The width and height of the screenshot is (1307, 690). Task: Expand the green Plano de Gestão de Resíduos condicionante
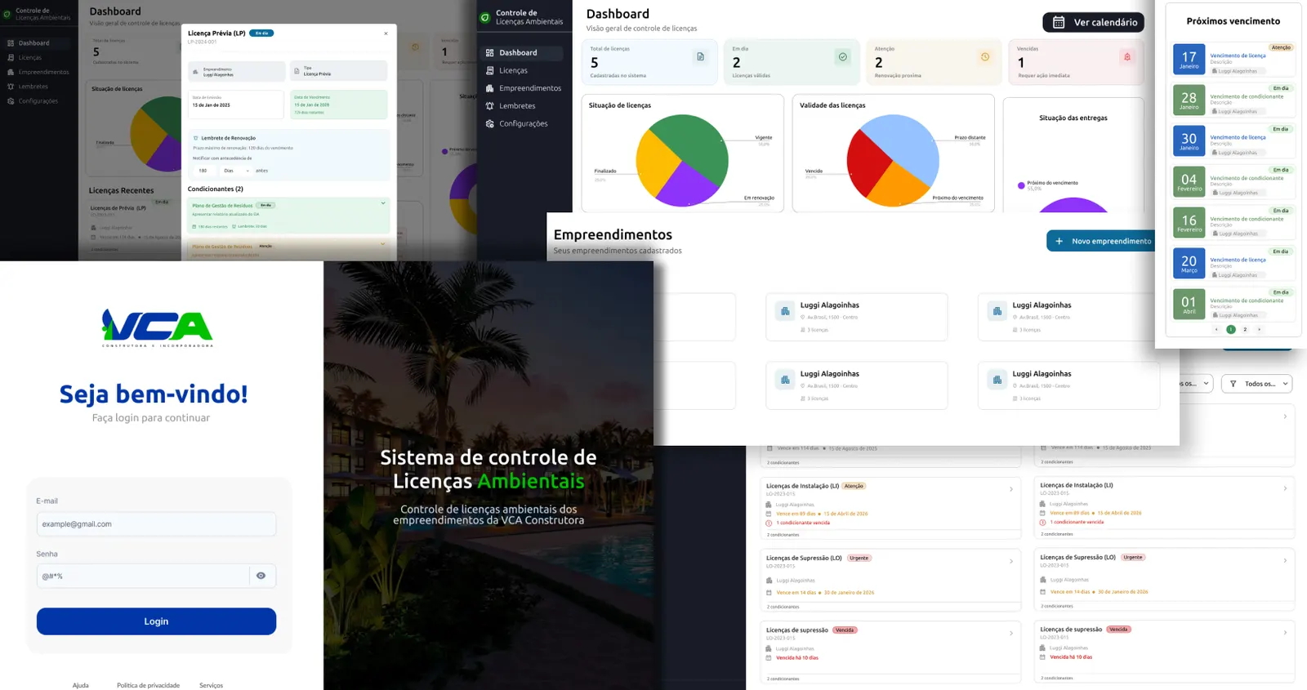click(383, 203)
